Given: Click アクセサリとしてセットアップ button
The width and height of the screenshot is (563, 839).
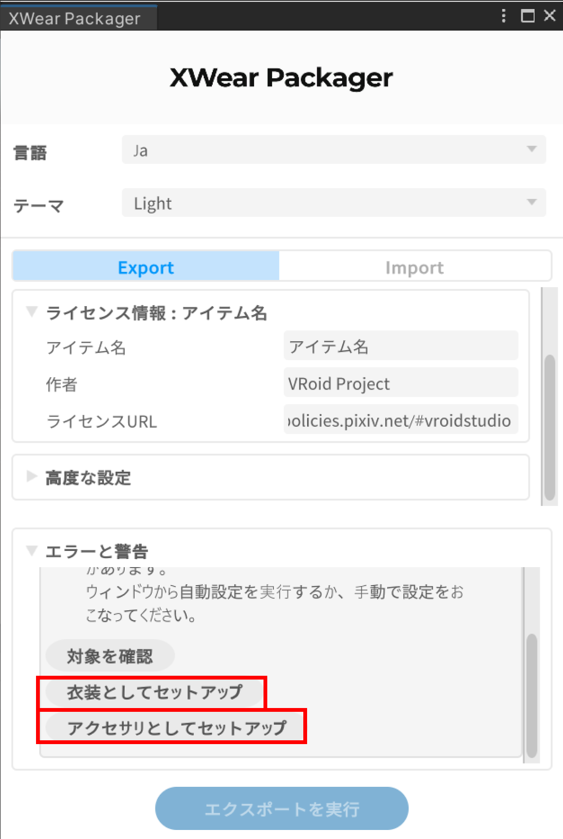Looking at the screenshot, I should pos(174,727).
